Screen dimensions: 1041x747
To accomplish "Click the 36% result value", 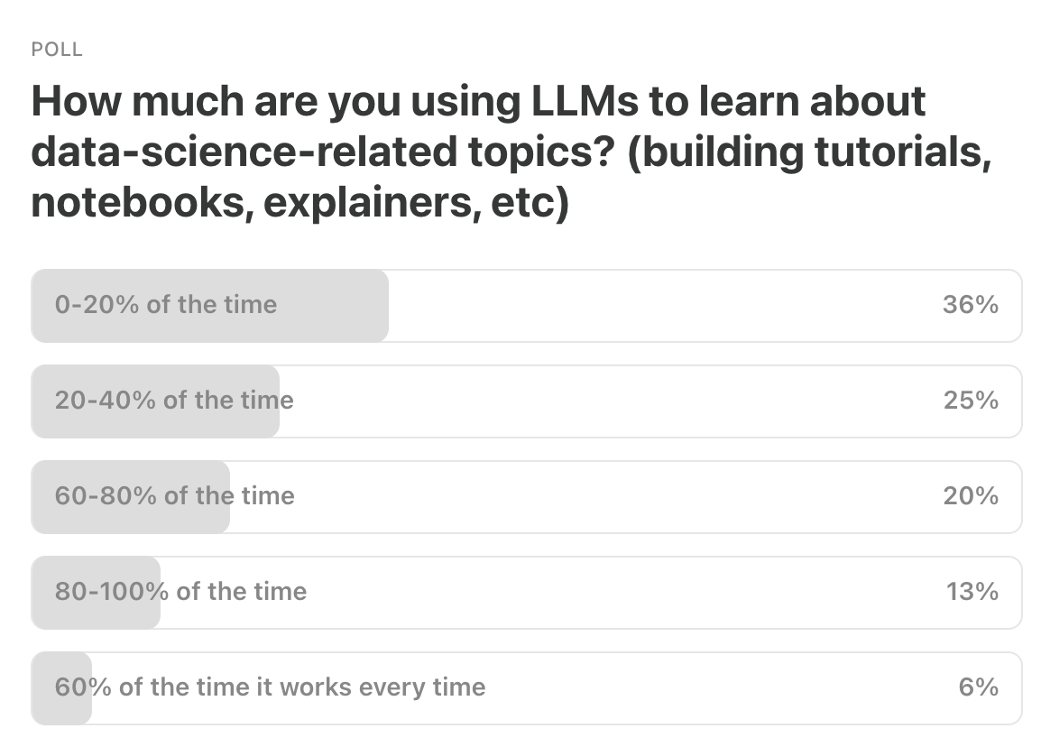I will point(970,305).
